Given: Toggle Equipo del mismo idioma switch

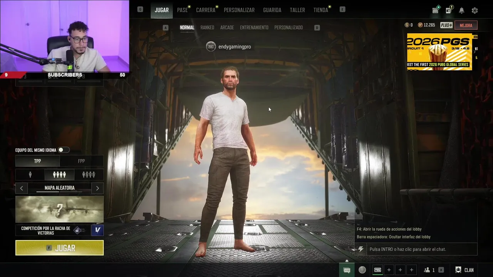Looking at the screenshot, I should [x=64, y=150].
